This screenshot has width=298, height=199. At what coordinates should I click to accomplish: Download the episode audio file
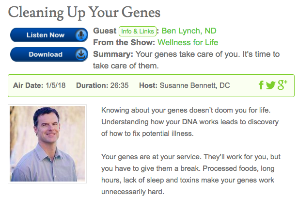pyautogui.click(x=49, y=54)
